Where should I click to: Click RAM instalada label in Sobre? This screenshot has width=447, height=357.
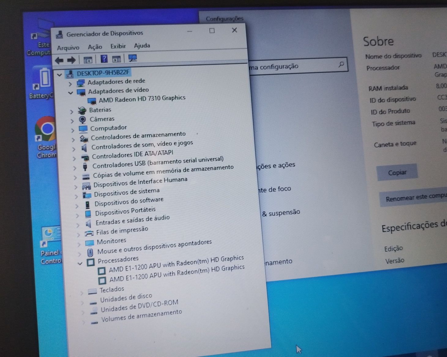[x=388, y=88]
